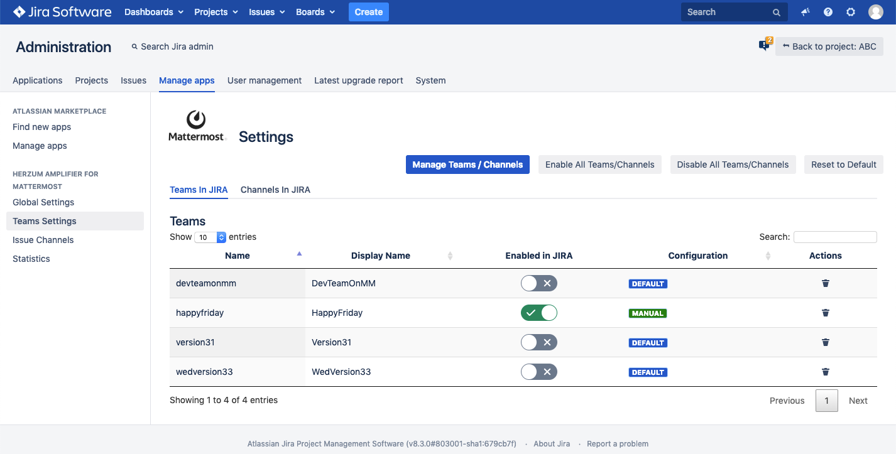The height and width of the screenshot is (454, 896).
Task: Click the Manage Teams / Channels button
Action: [x=467, y=165]
